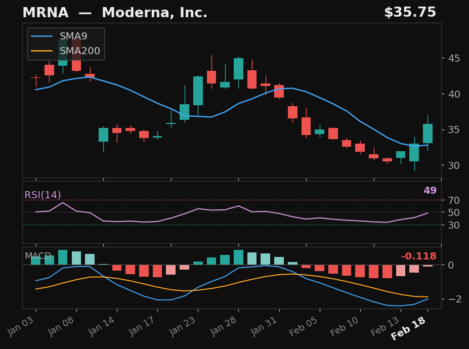Screen dimensions: 469x349
Task: Click the Jan 31 date label
Action: tap(264, 326)
